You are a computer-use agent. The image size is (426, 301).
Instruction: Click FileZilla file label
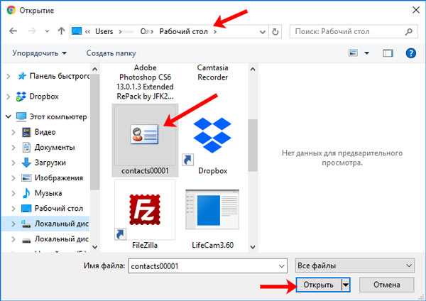pos(145,246)
